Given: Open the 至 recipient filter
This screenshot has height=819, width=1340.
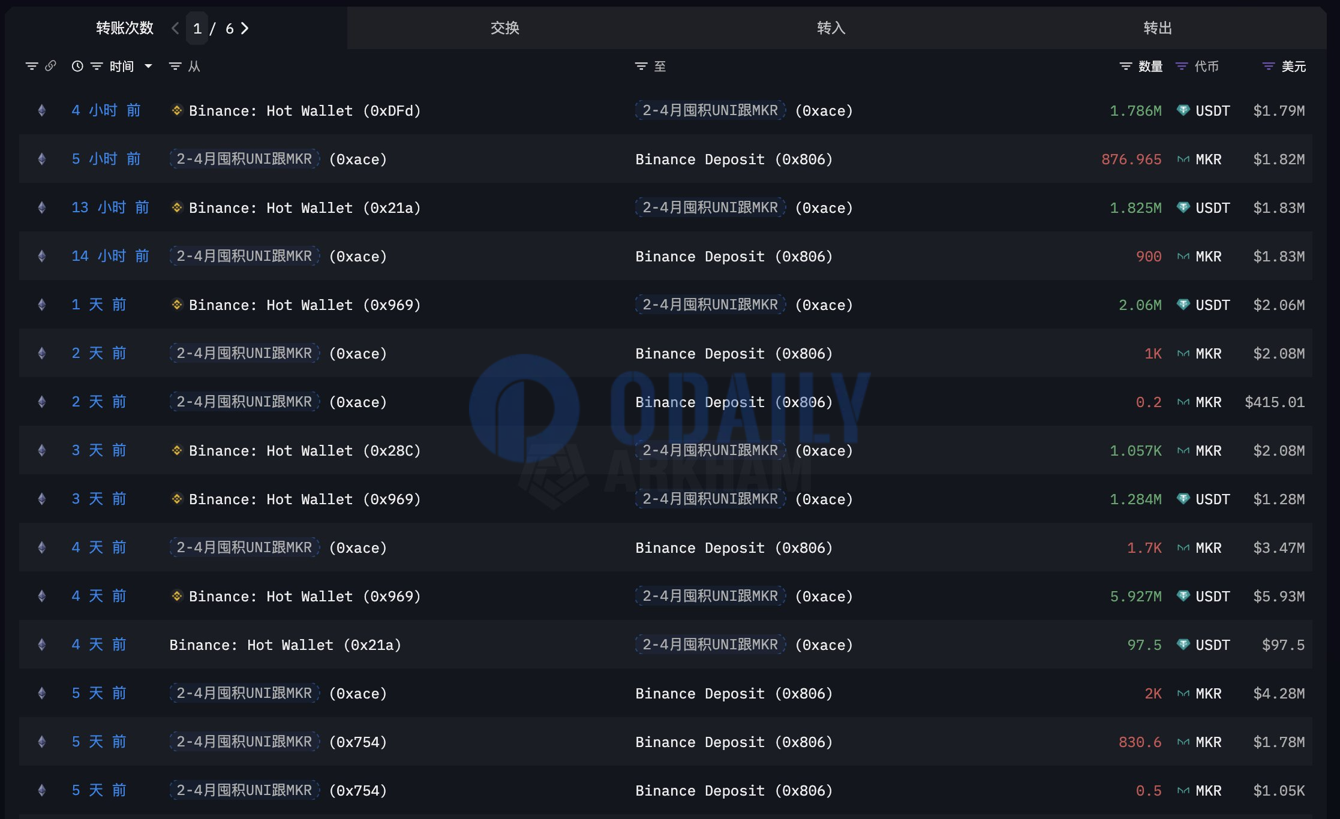Looking at the screenshot, I should (x=641, y=66).
